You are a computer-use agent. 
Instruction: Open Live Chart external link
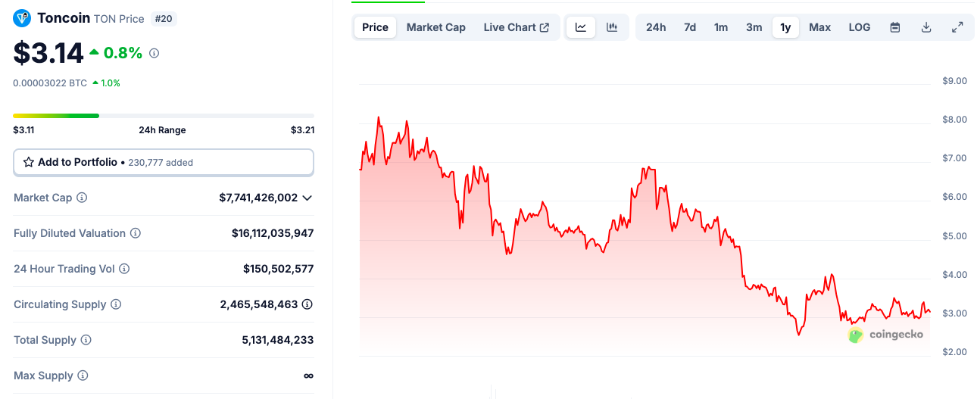pos(517,27)
